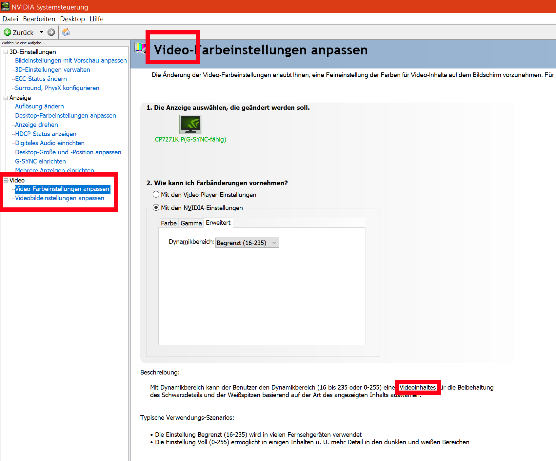
Task: Open 'Auflösung ändern' link
Action: (39, 106)
